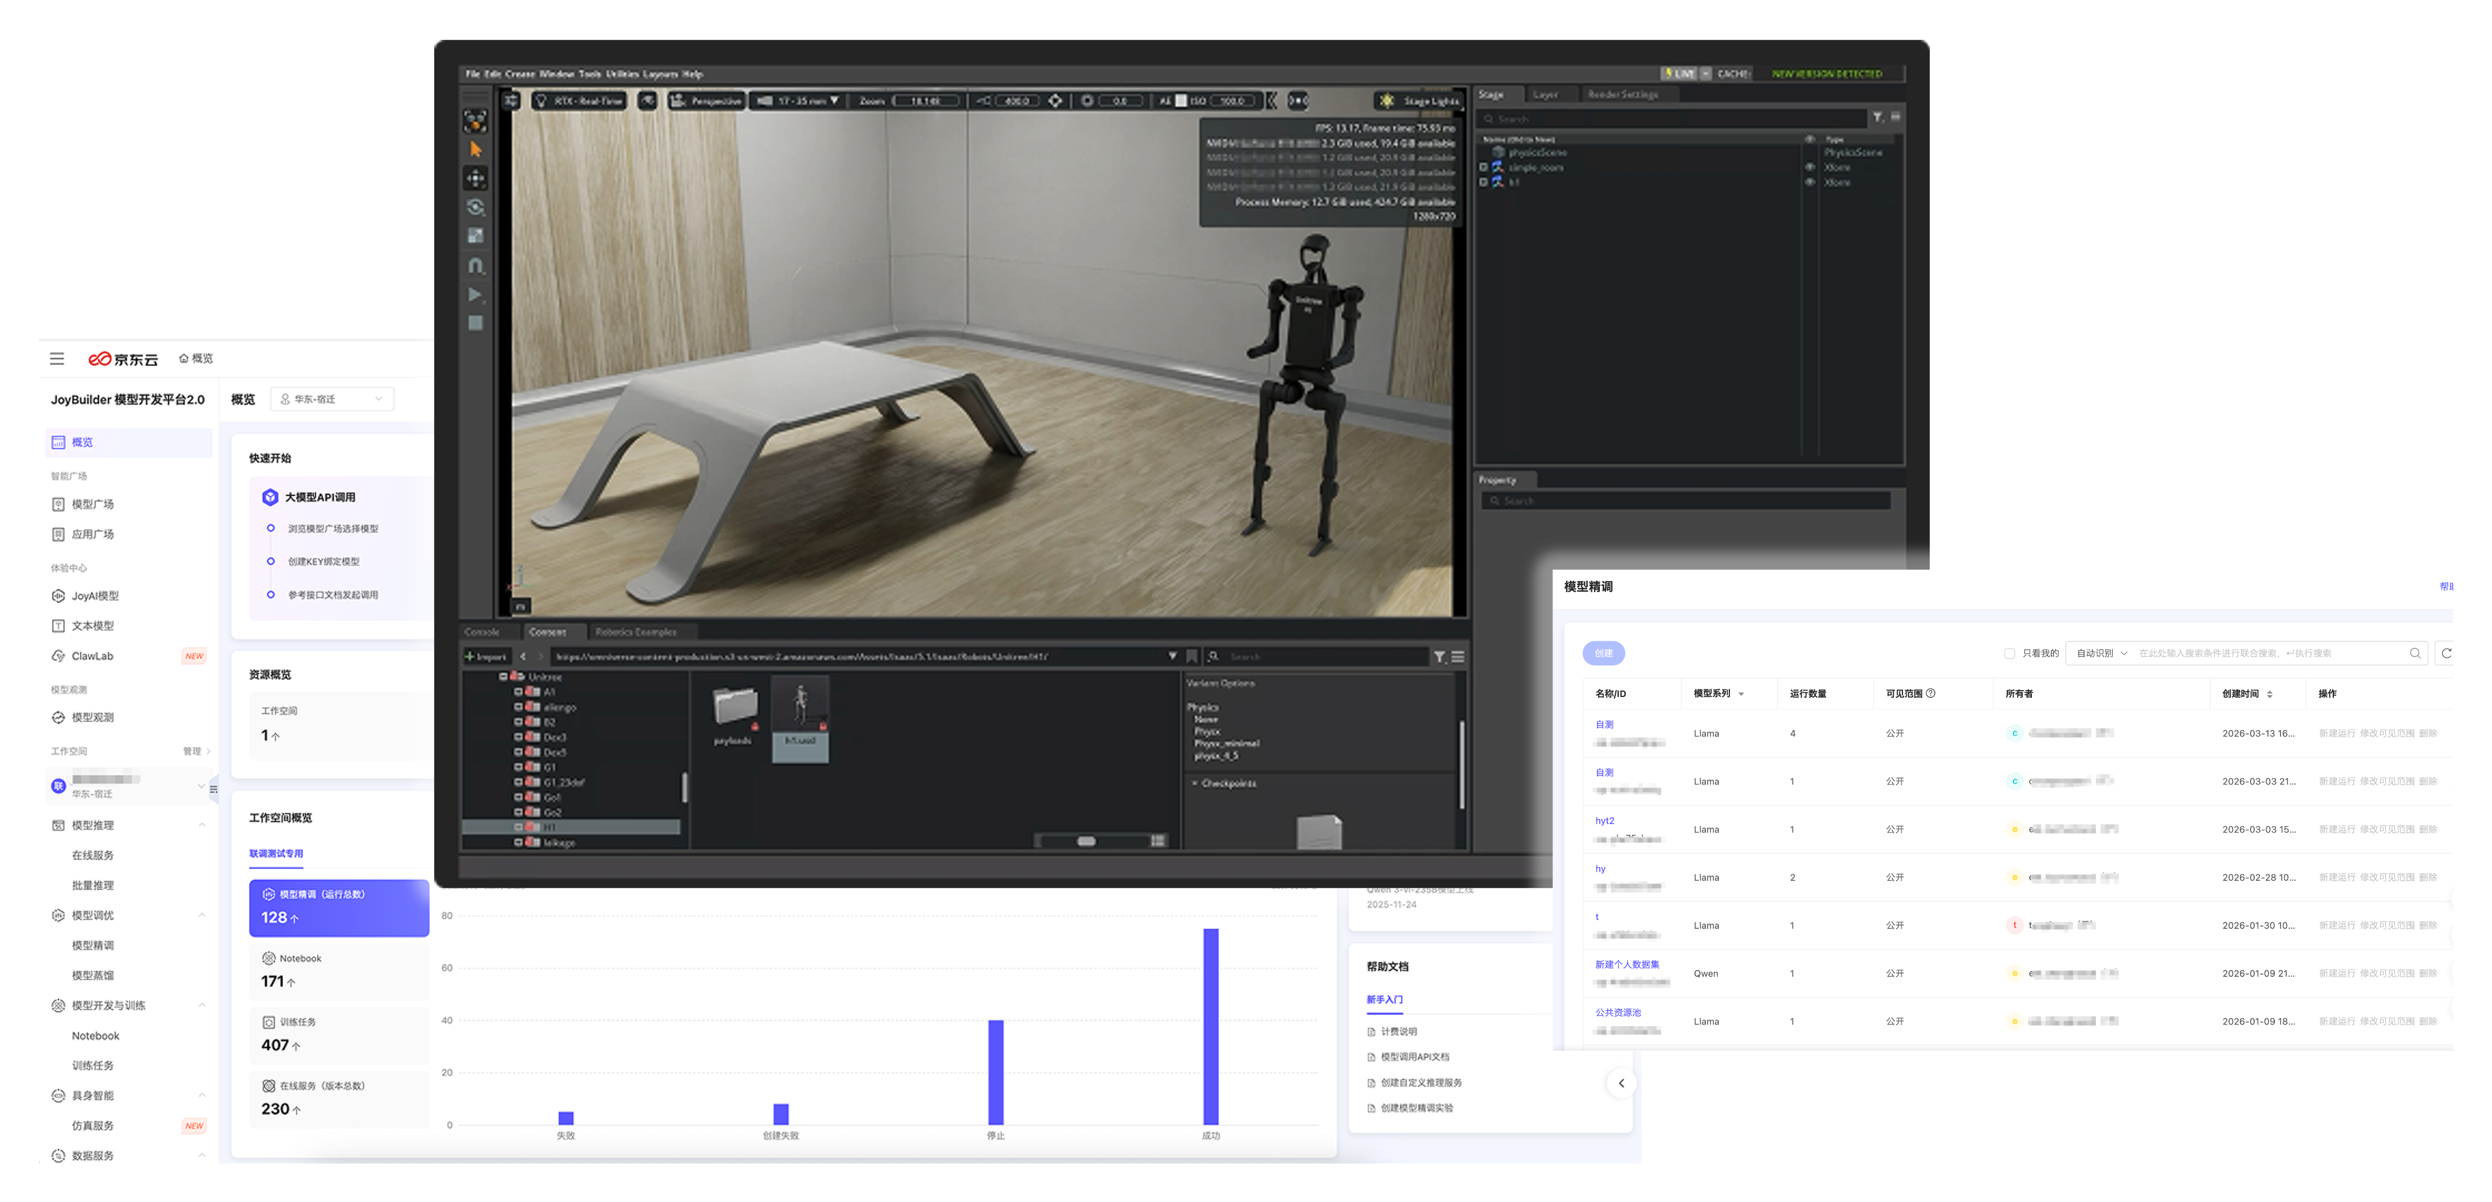Image resolution: width=2492 pixels, height=1202 pixels.
Task: Click the purple 创建 button
Action: click(1603, 654)
